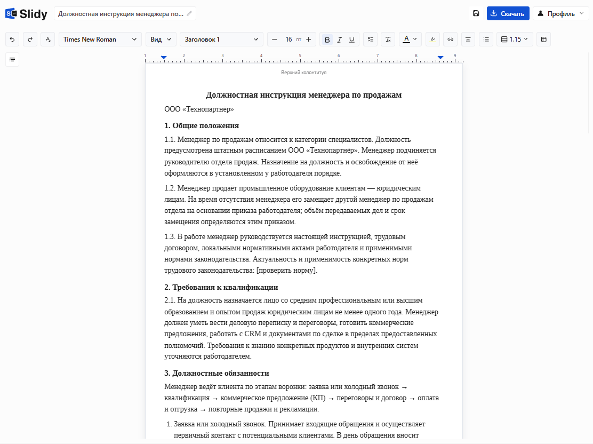Click the spell check icon
The image size is (593, 444).
click(47, 39)
